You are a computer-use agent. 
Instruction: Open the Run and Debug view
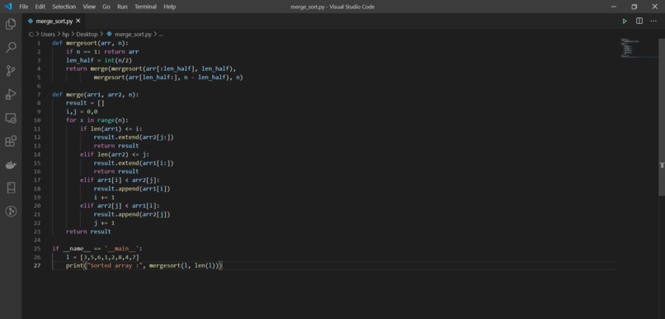pos(11,94)
